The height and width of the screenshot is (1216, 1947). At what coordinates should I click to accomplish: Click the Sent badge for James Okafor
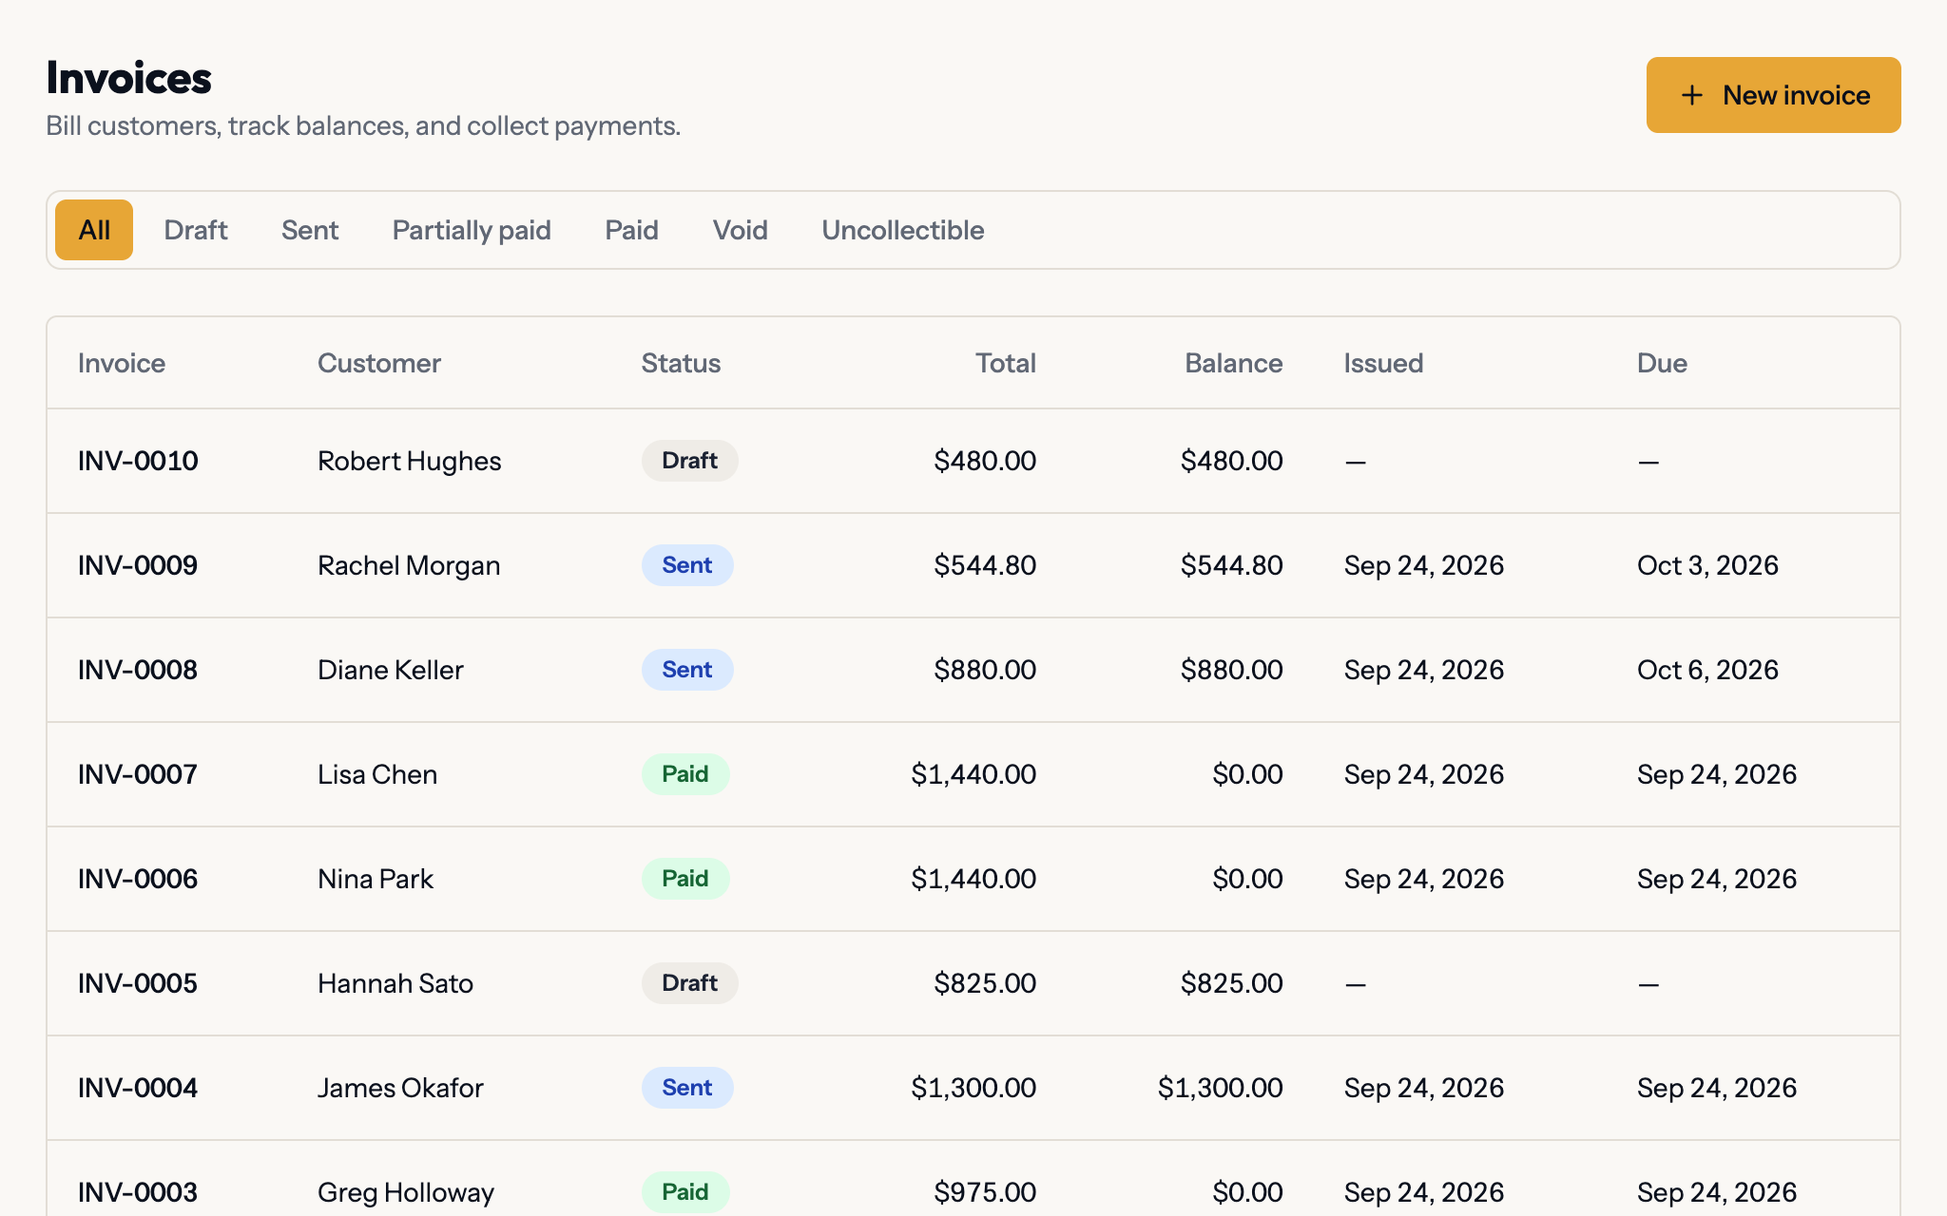687,1088
